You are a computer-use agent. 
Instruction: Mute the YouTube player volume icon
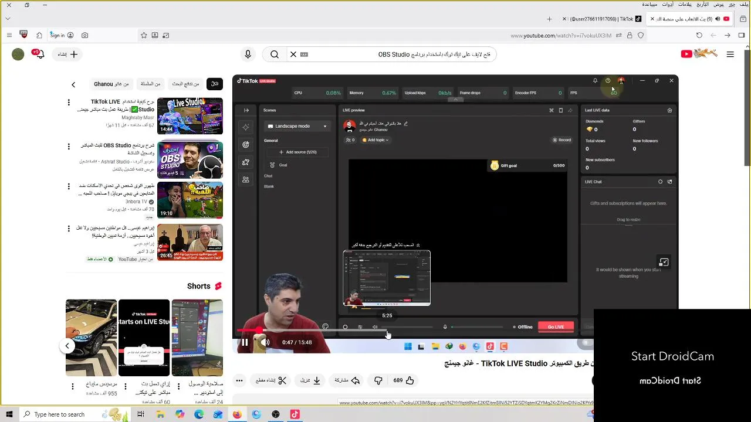tap(265, 342)
